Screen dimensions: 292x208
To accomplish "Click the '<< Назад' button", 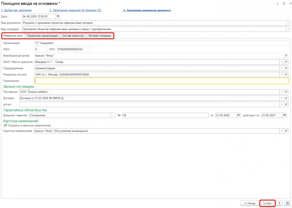I will click(249, 203).
